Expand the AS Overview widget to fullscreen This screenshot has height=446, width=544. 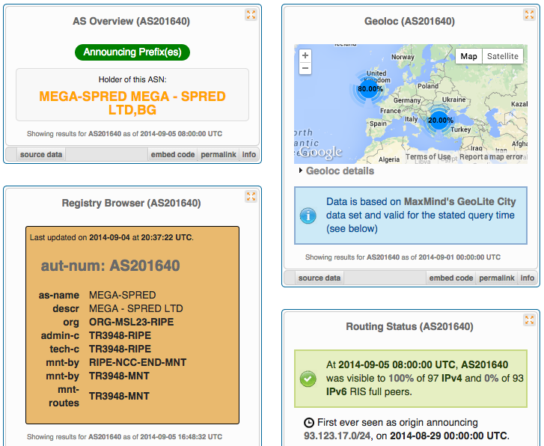click(251, 15)
